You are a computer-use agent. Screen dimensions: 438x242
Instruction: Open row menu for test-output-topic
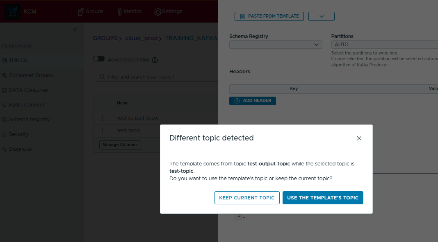point(102,118)
